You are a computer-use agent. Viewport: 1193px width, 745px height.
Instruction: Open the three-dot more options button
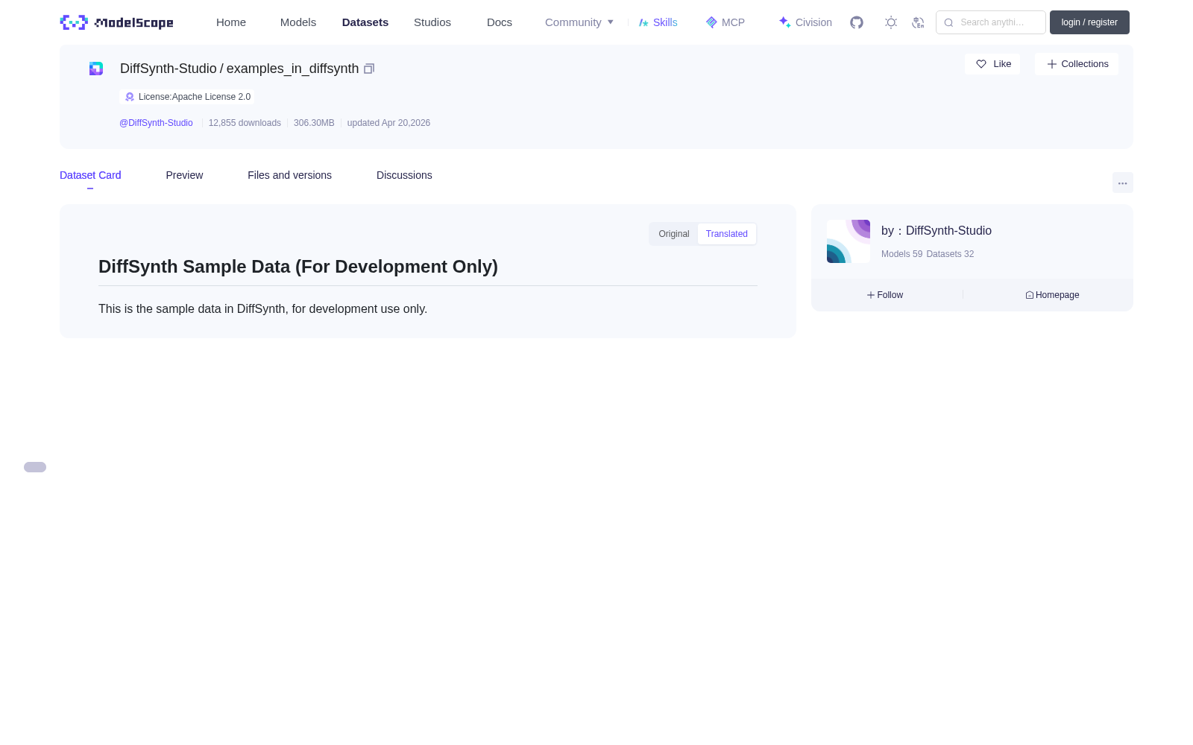point(1123,183)
